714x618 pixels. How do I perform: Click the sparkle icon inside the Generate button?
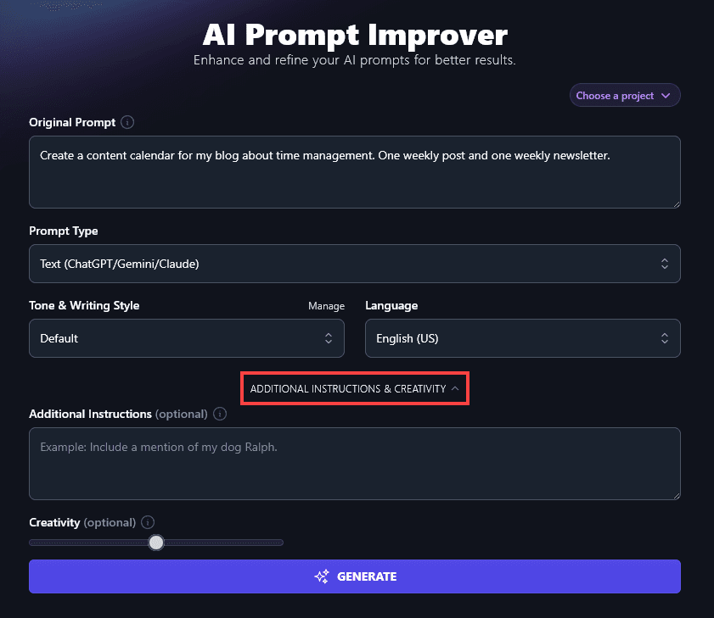(x=322, y=576)
